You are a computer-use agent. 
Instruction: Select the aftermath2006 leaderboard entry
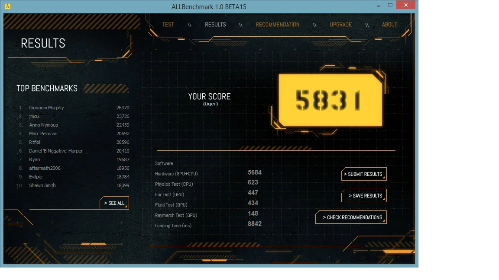(x=74, y=168)
